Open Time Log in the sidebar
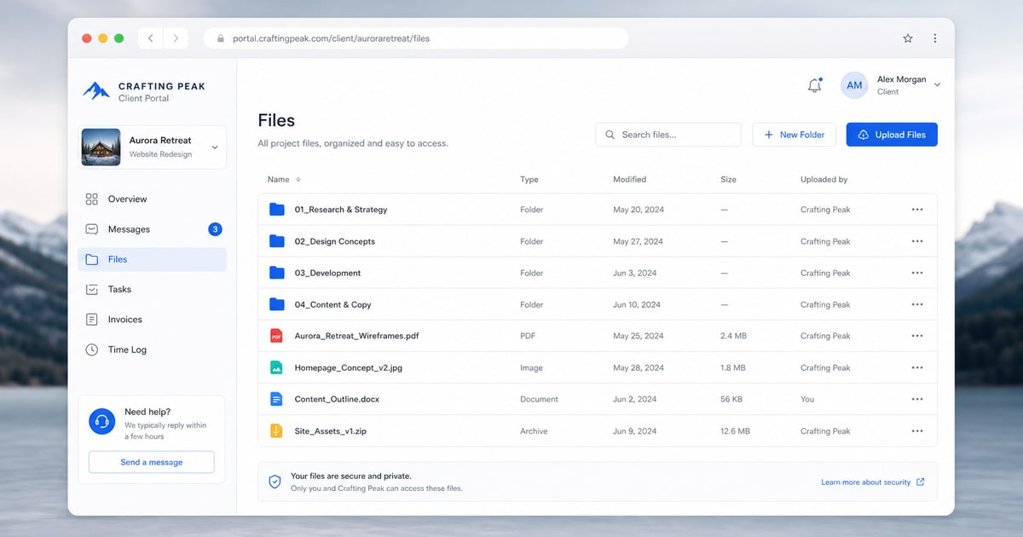Image resolution: width=1023 pixels, height=537 pixels. pyautogui.click(x=152, y=349)
